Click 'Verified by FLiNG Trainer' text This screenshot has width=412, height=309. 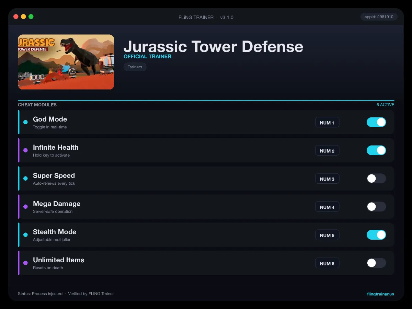(91, 294)
